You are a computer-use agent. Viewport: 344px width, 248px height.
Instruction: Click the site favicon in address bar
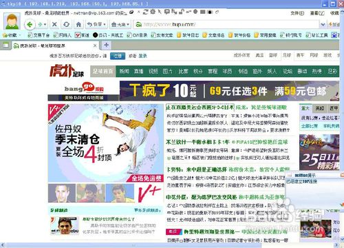click(138, 24)
